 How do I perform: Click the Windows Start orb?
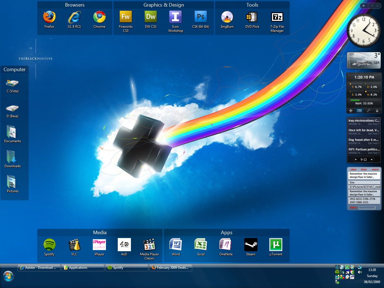coord(8,276)
